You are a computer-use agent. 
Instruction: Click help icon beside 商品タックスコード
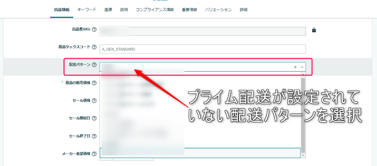point(94,47)
